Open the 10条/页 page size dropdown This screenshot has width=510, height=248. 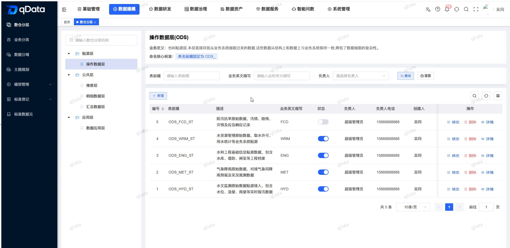point(413,207)
